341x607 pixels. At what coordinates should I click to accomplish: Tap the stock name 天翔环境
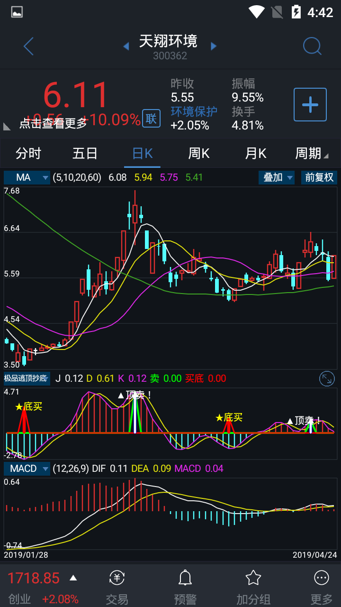click(169, 41)
